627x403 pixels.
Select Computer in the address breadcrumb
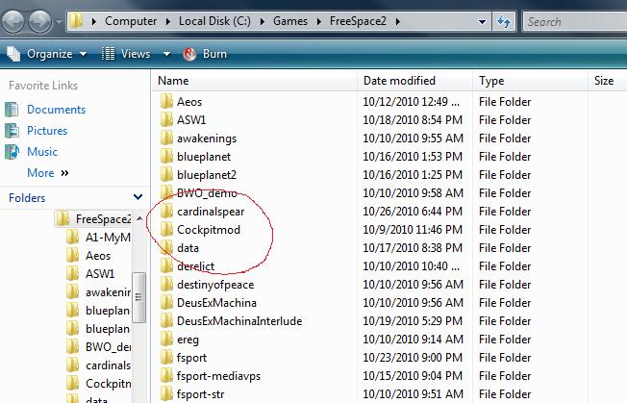click(x=131, y=21)
